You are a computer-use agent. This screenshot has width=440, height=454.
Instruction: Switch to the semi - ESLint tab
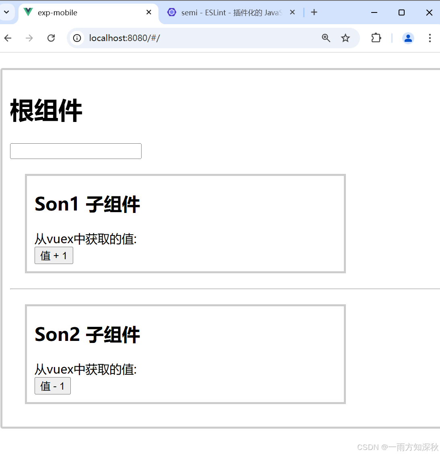pos(231,12)
